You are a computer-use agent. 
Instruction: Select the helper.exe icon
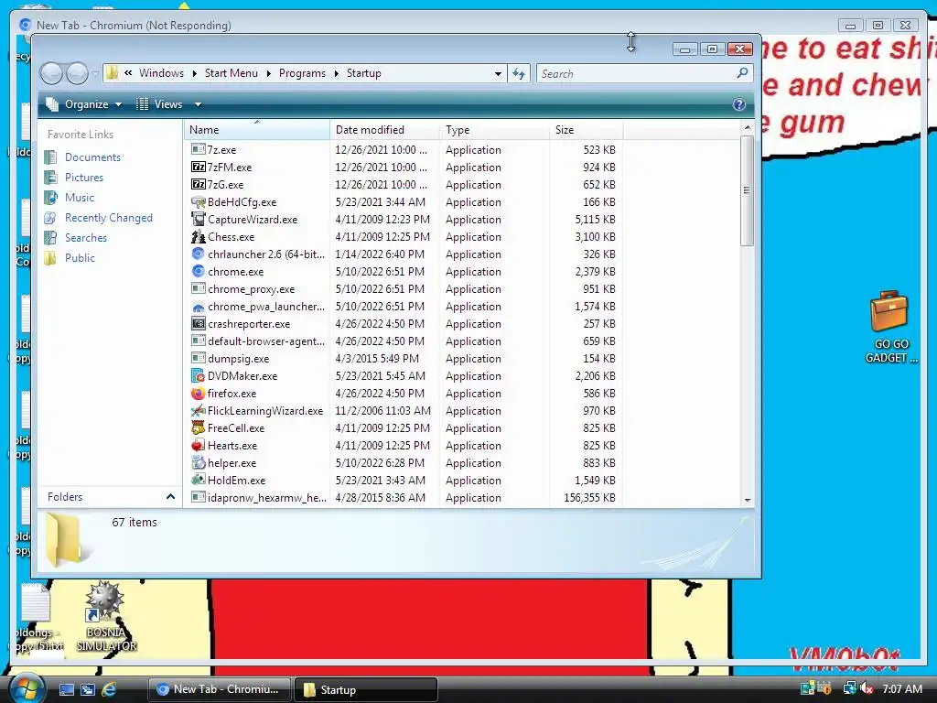[x=198, y=462]
